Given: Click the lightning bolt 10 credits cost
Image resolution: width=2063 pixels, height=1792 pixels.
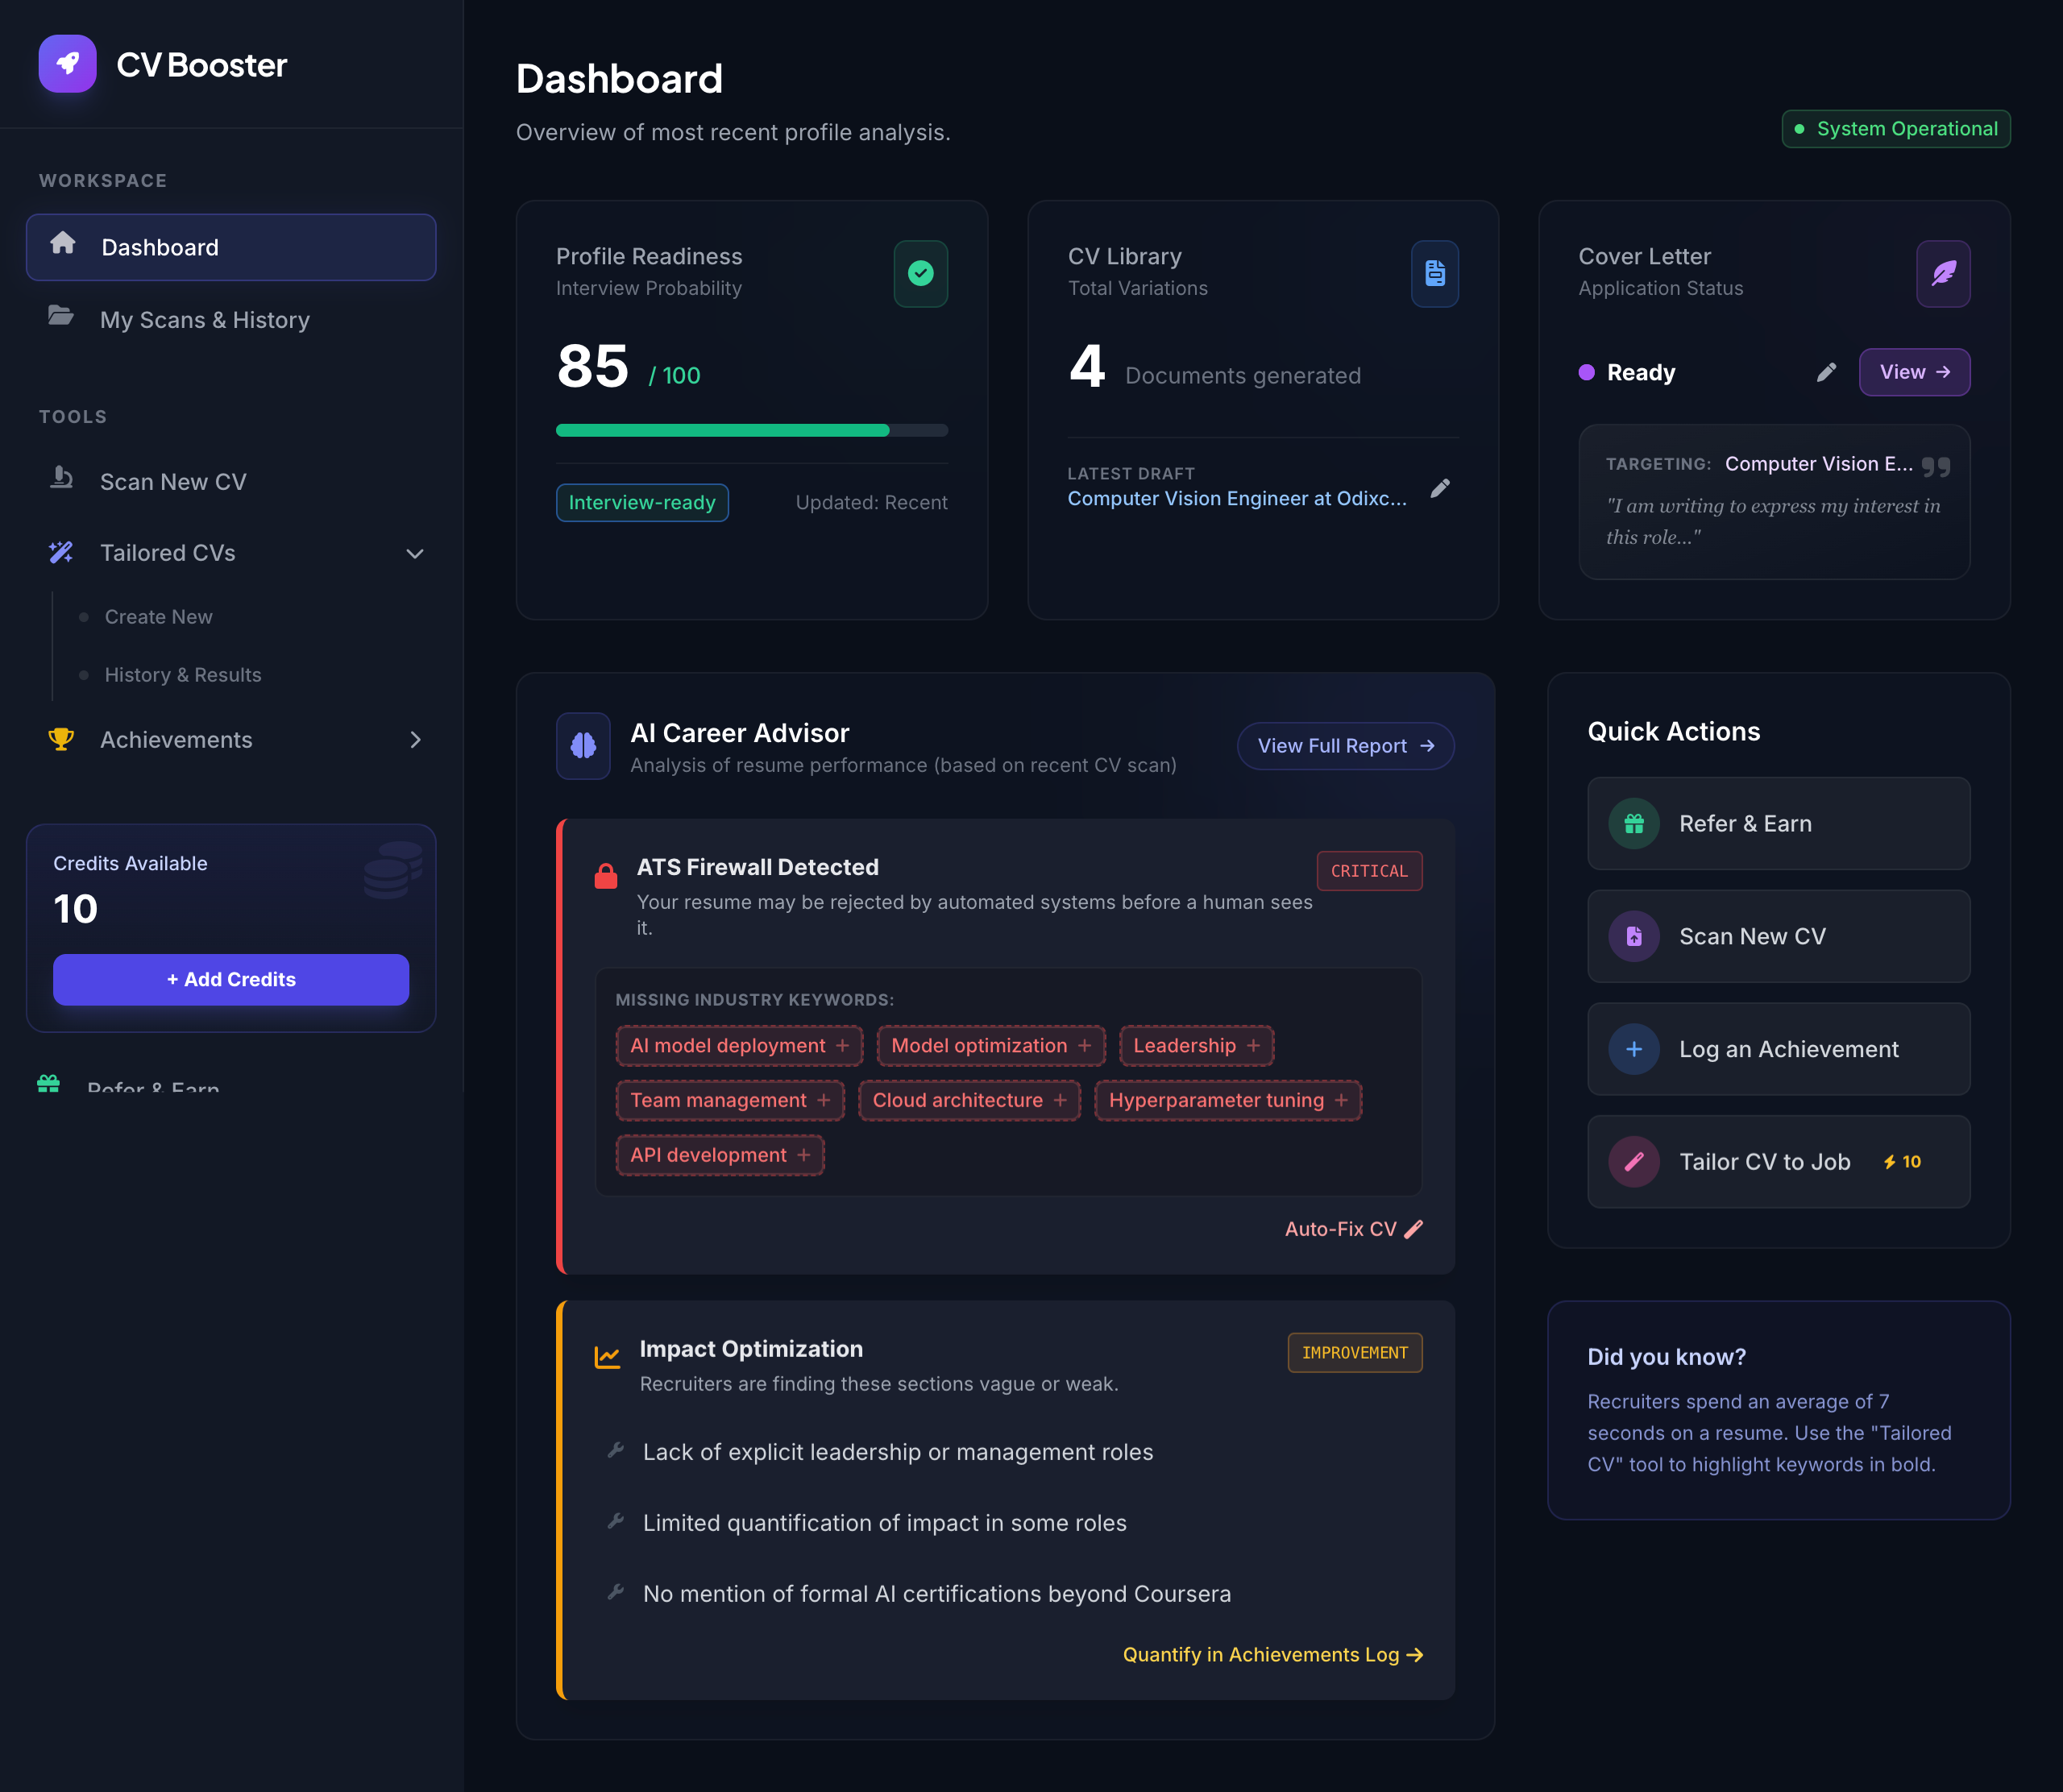Looking at the screenshot, I should (1901, 1162).
